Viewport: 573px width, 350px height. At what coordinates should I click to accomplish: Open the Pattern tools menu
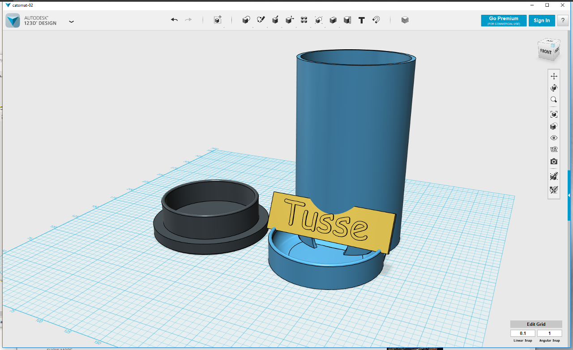pos(304,20)
